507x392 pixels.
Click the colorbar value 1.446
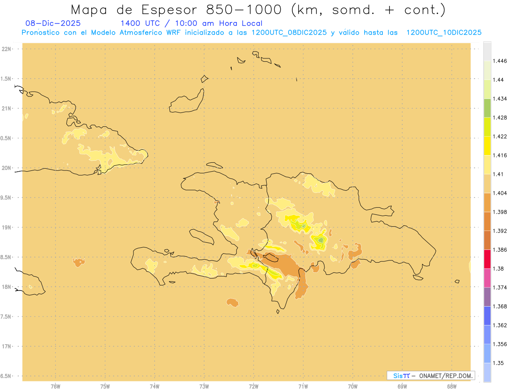click(500, 61)
